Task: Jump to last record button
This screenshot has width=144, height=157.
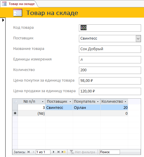Action: pyautogui.click(x=59, y=152)
